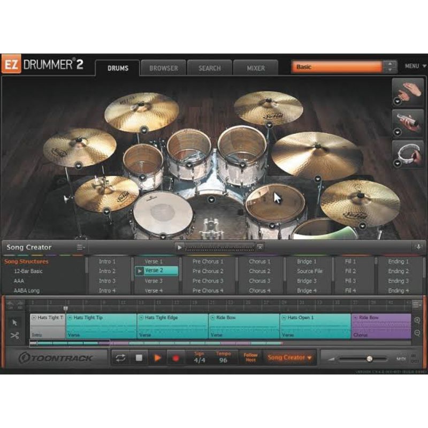Open the timeline track menu icon
Screen dimensions: 428x428
point(417,304)
